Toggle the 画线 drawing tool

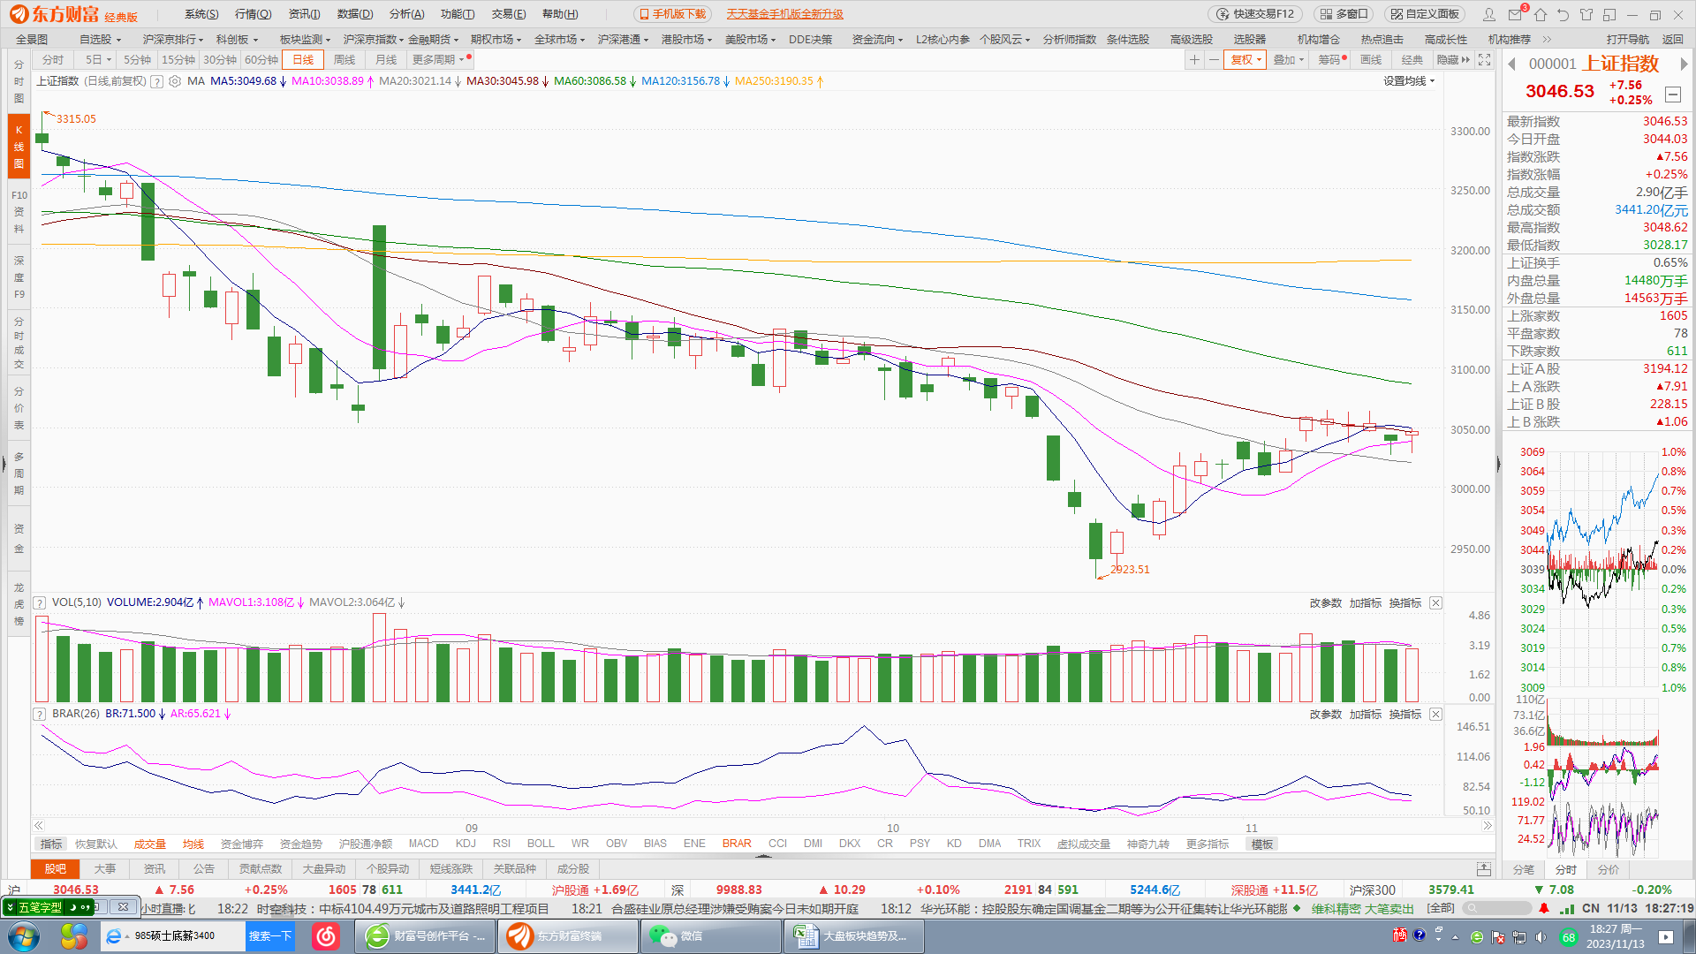(x=1371, y=60)
